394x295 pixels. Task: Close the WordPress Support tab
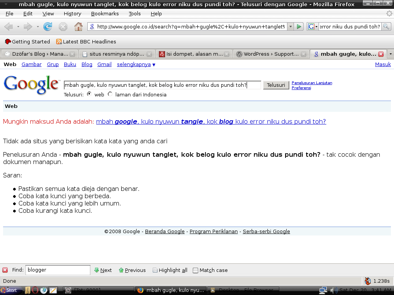(x=304, y=54)
